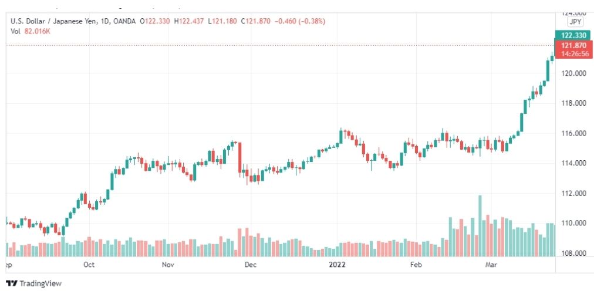594x294 pixels.
Task: Open the TradingView text link
Action: [40, 283]
